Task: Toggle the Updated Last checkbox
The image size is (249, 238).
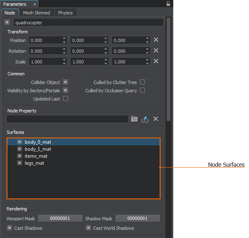Action: (x=65, y=99)
